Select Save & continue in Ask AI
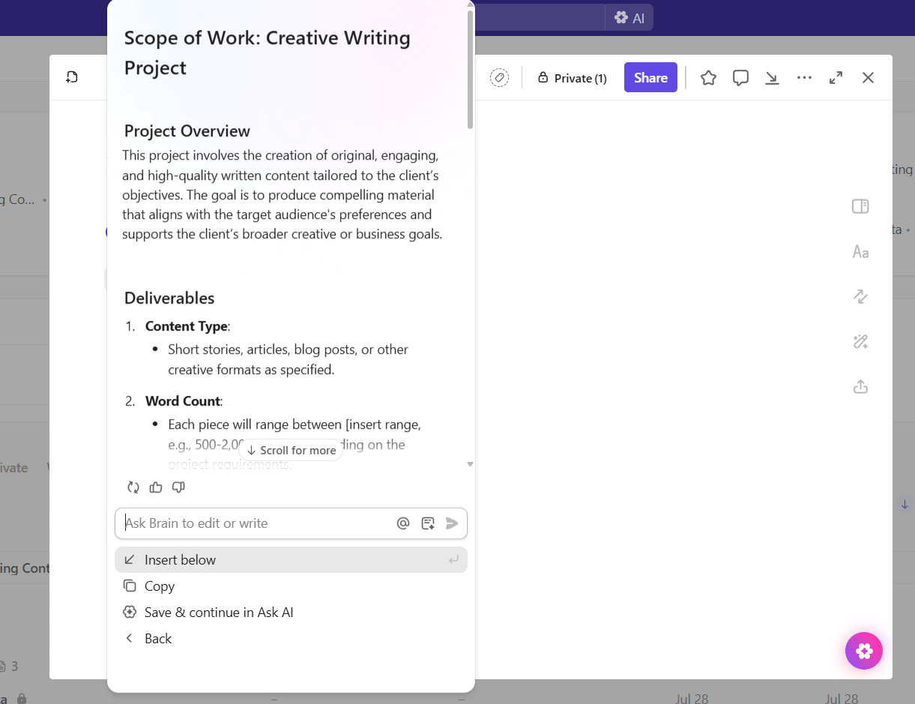The width and height of the screenshot is (915, 704). click(x=291, y=613)
